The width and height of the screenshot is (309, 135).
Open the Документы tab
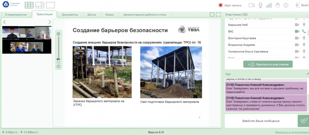pyautogui.click(x=70, y=14)
